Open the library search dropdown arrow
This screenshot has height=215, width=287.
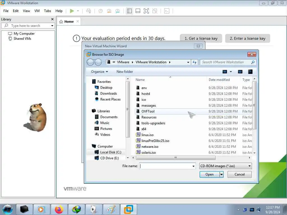[52, 26]
